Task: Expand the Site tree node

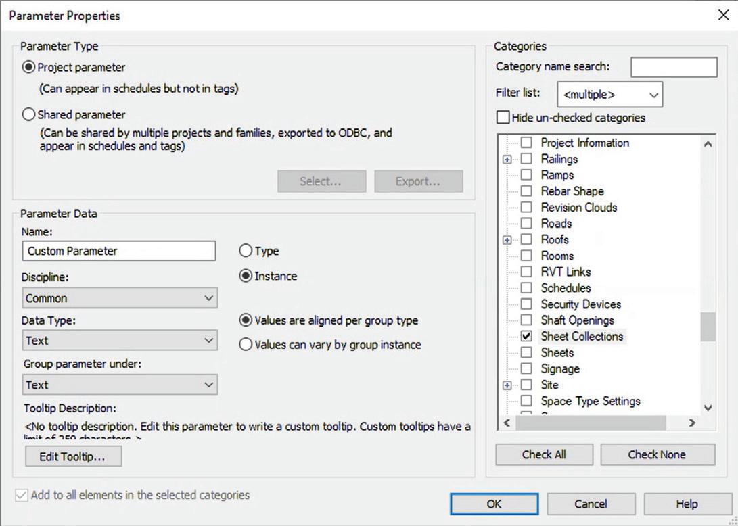Action: (x=507, y=385)
